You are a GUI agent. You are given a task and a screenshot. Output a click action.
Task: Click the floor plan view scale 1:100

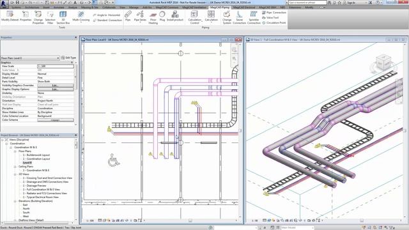point(89,220)
